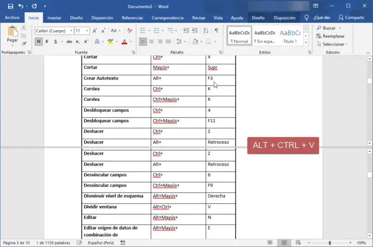Increase font size with the larger A icon
Image resolution: width=373 pixels, height=247 pixels.
95,31
